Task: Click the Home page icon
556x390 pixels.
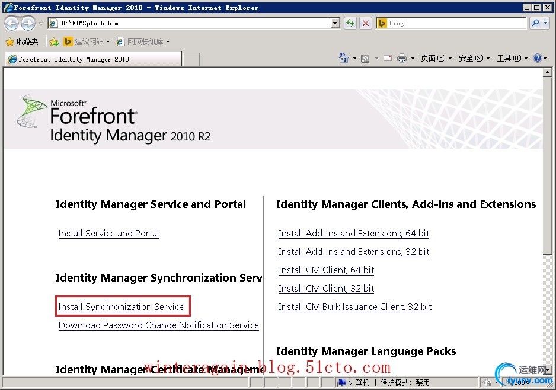Action: click(344, 58)
